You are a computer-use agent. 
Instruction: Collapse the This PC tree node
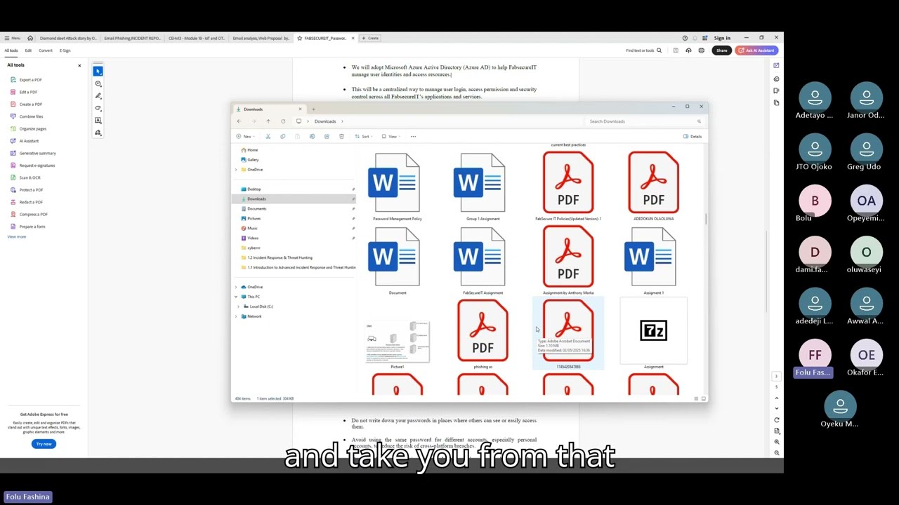pos(236,297)
